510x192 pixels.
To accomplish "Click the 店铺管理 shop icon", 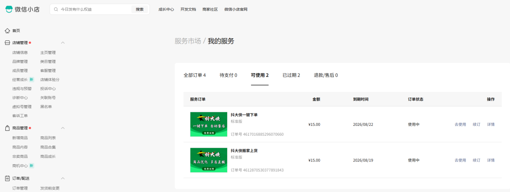I will [7, 43].
